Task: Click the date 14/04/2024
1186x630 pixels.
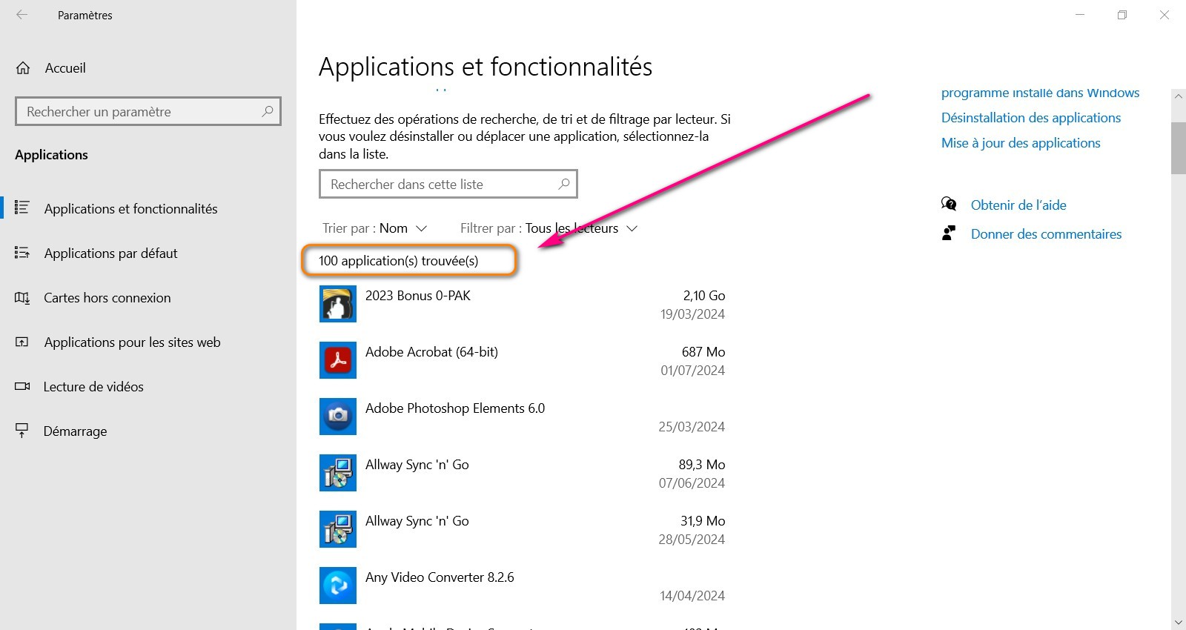Action: pyautogui.click(x=692, y=596)
